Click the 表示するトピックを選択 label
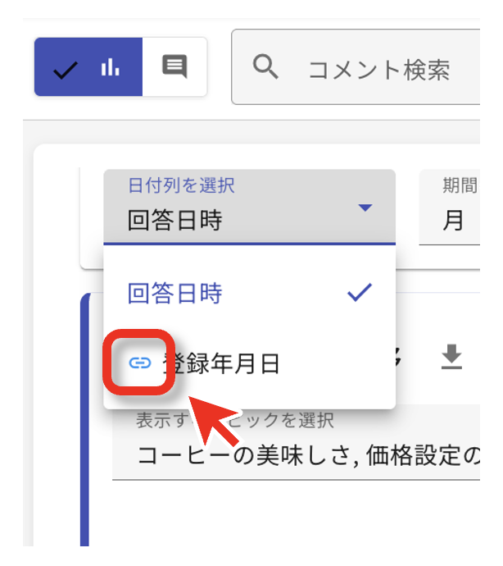Screen dimensions: 503x566 (235, 420)
